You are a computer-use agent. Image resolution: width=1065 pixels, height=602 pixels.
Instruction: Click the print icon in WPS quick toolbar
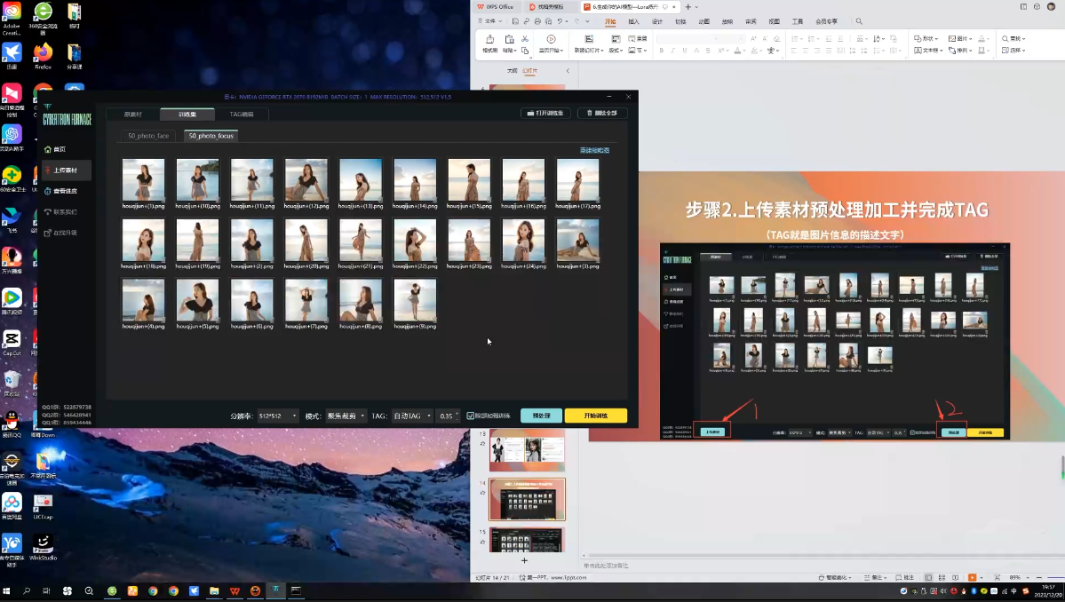(537, 21)
